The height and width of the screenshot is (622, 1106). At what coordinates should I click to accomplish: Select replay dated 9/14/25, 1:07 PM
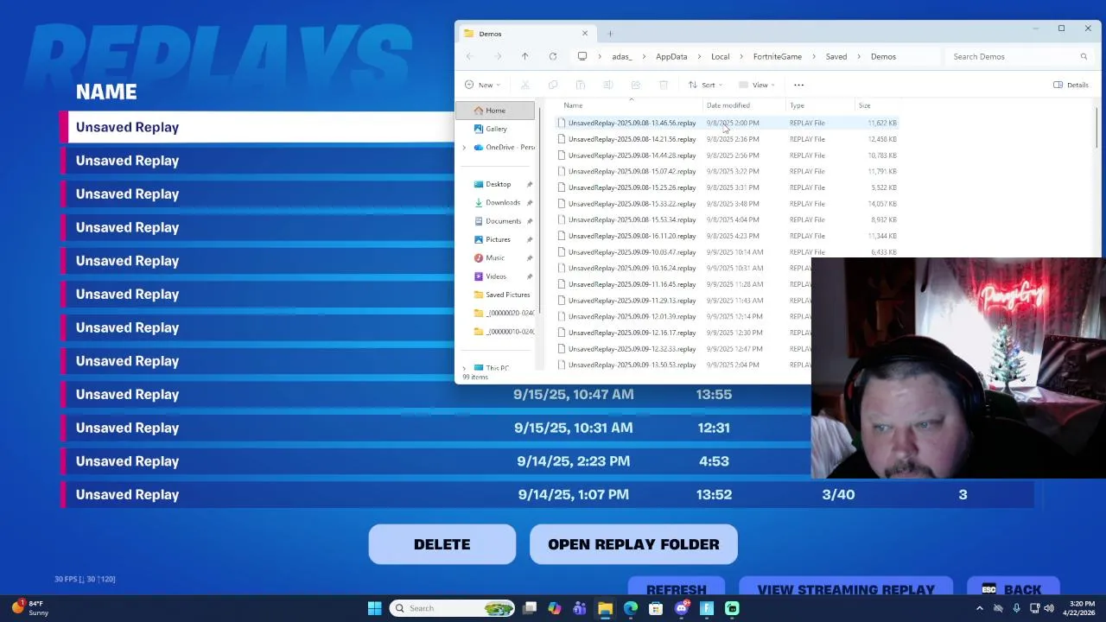coord(547,495)
